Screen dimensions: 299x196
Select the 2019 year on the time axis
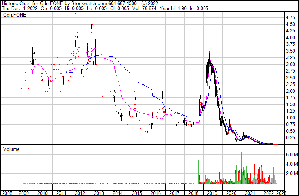click(x=212, y=193)
